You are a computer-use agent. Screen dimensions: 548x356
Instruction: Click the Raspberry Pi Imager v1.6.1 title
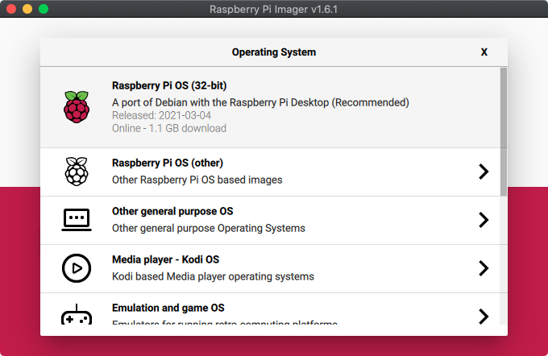274,9
